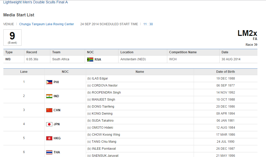Click lane 1 number
Image resolution: width=266 pixels, height=157 pixels.
[24, 82]
